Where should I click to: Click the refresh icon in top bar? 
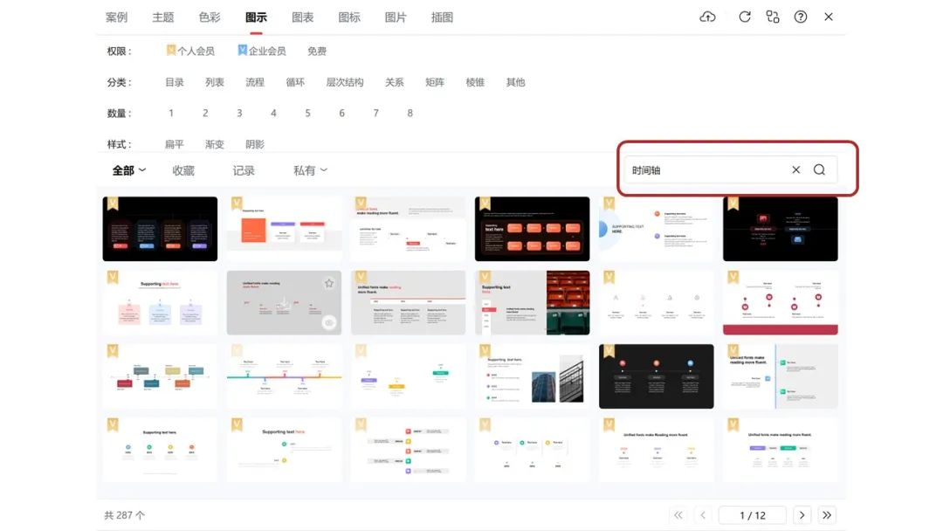tap(745, 17)
